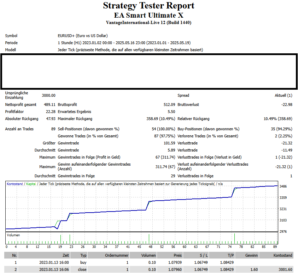This screenshot has width=298, height=273.
Task: Click the VantageInternational-Live 12 build line
Action: pos(148,23)
